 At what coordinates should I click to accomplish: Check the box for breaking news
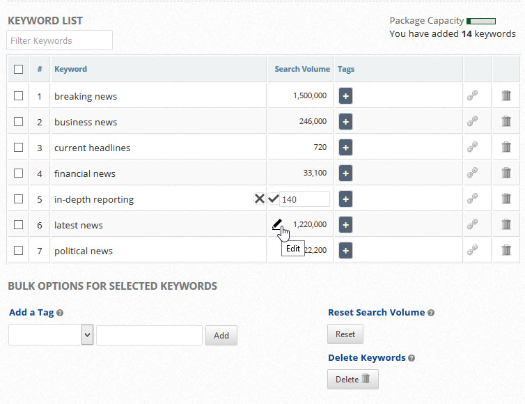[19, 96]
